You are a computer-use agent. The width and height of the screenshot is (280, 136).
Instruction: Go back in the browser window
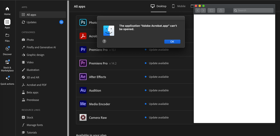(198, 10)
